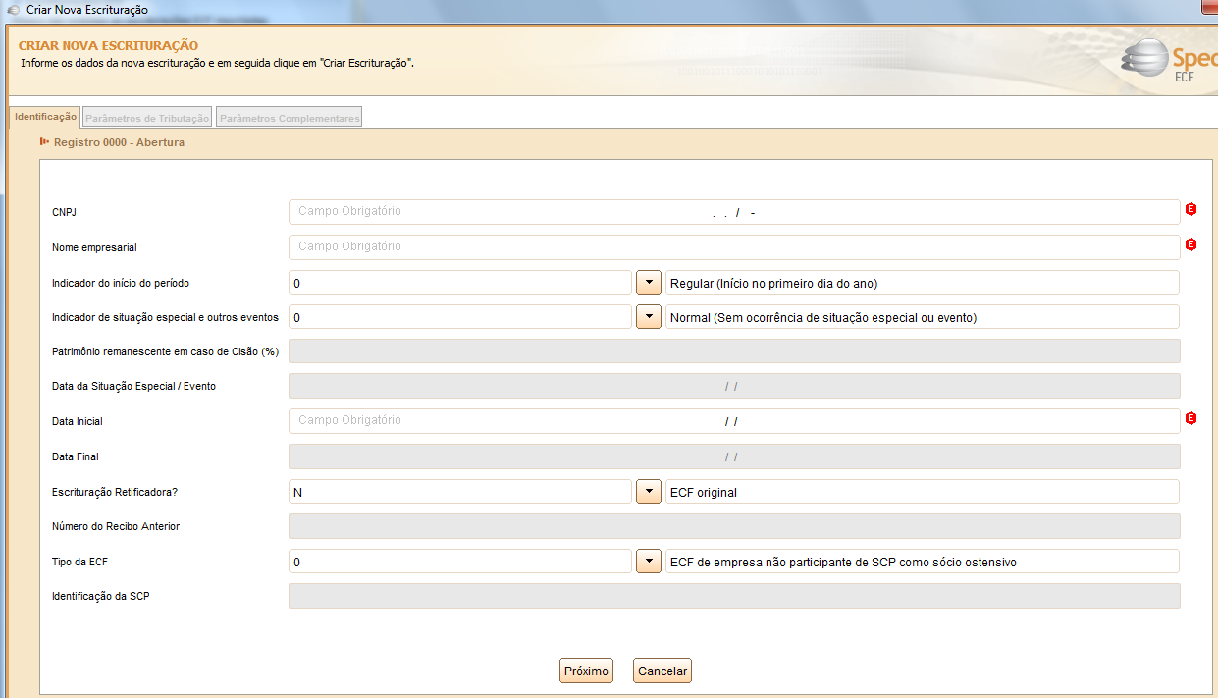Focus the CNPJ input field
The image size is (1218, 698).
point(733,212)
